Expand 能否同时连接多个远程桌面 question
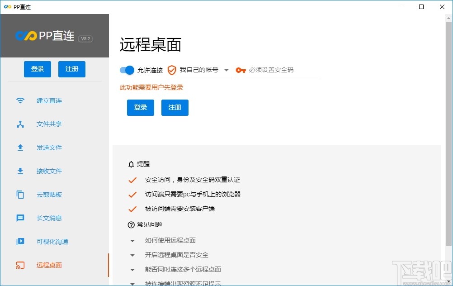 pos(183,269)
